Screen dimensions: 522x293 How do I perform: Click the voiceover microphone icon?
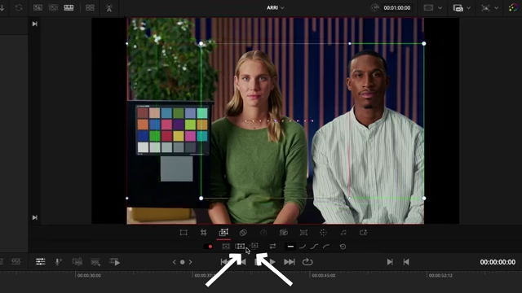(x=58, y=262)
